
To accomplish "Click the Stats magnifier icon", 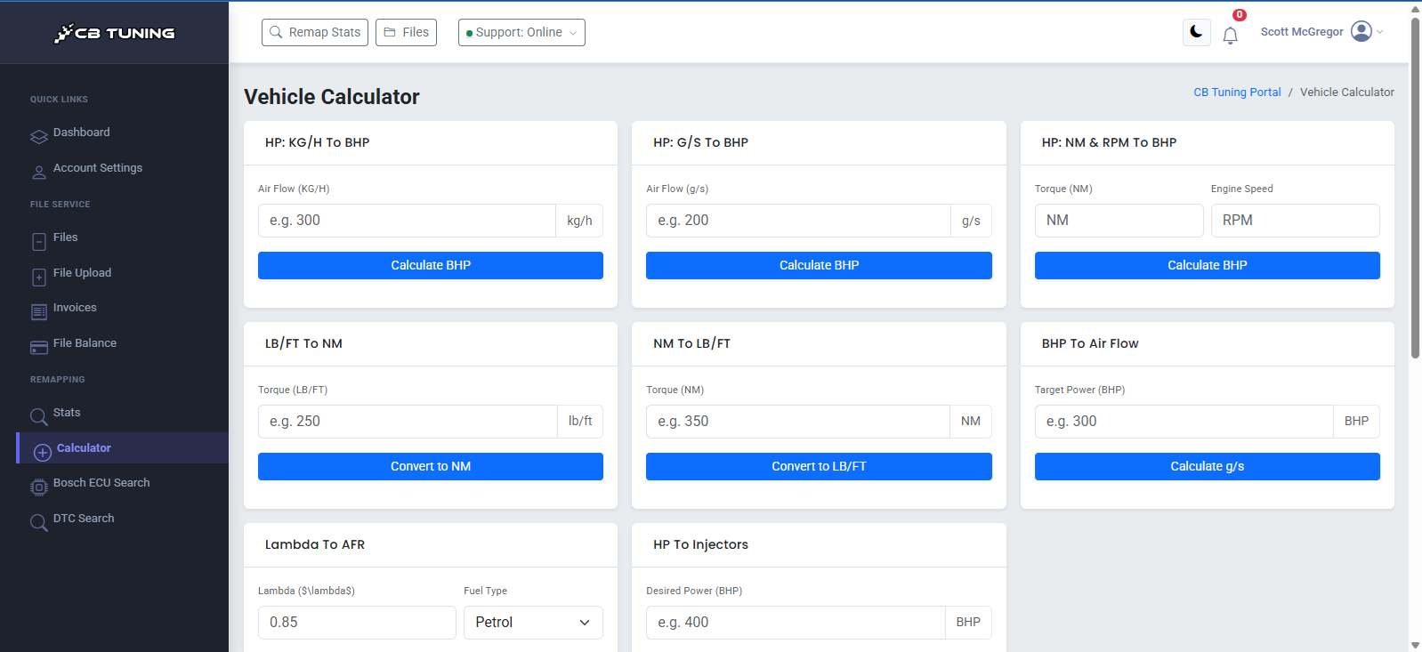I will coord(39,417).
